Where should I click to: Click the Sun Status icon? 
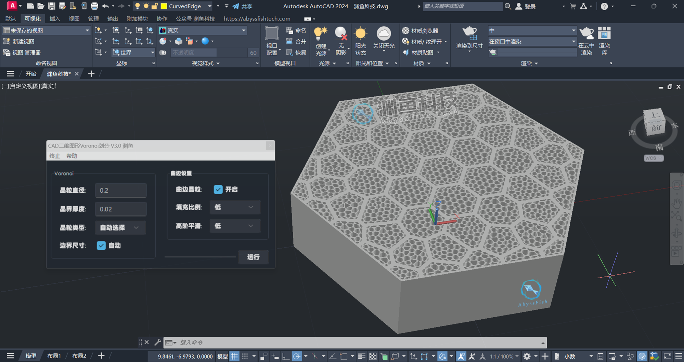point(361,34)
